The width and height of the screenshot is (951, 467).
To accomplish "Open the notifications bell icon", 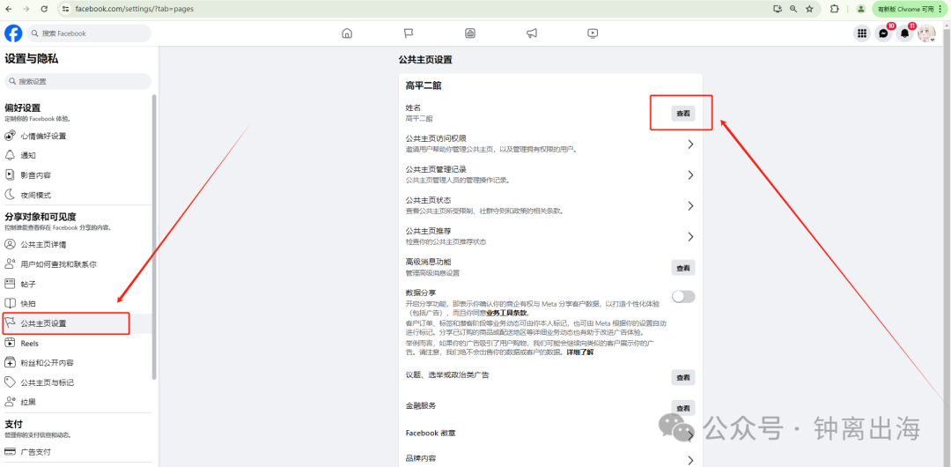I will (905, 33).
